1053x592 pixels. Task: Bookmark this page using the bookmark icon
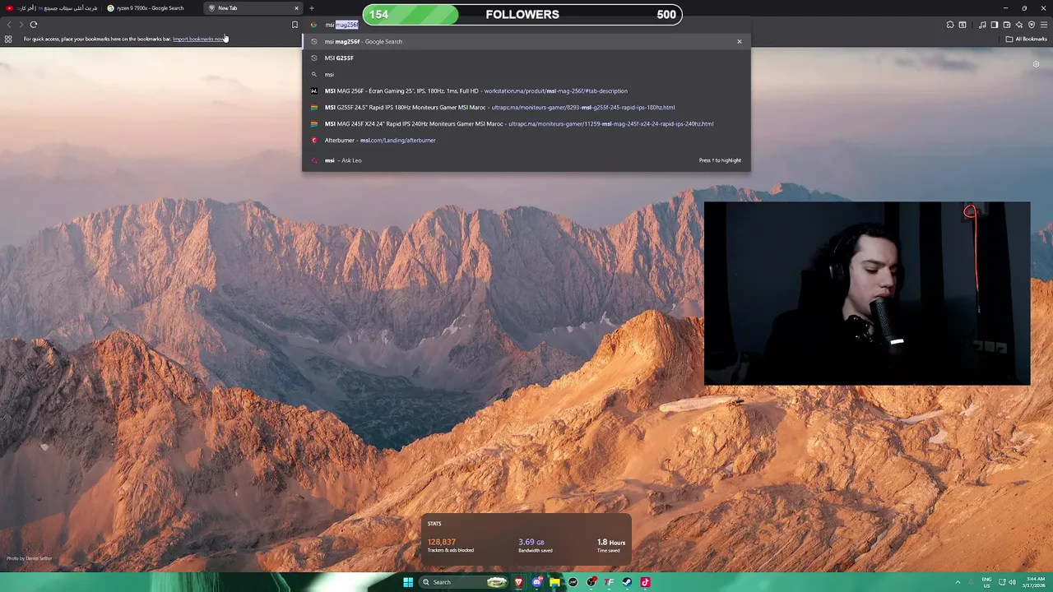[295, 25]
